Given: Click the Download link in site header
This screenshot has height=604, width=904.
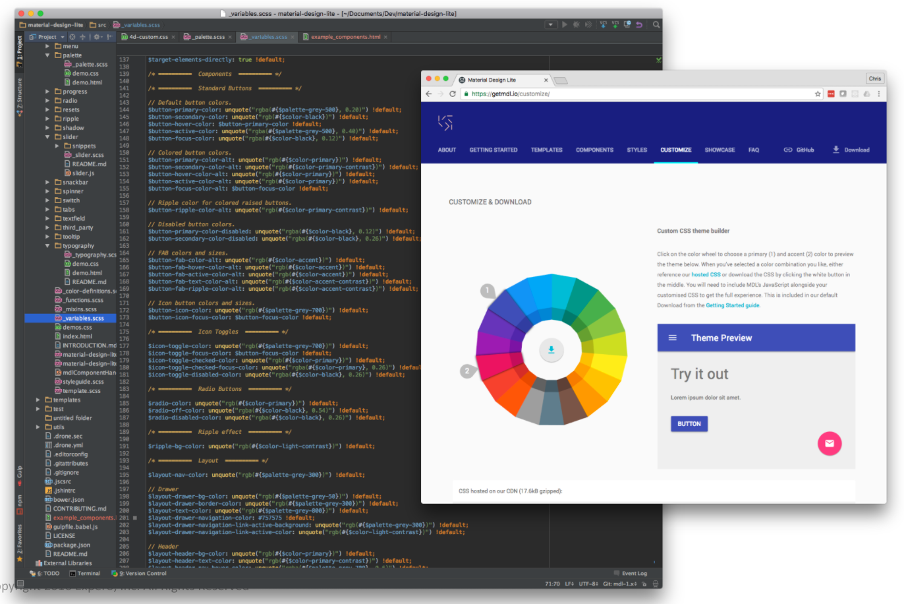Looking at the screenshot, I should click(851, 150).
